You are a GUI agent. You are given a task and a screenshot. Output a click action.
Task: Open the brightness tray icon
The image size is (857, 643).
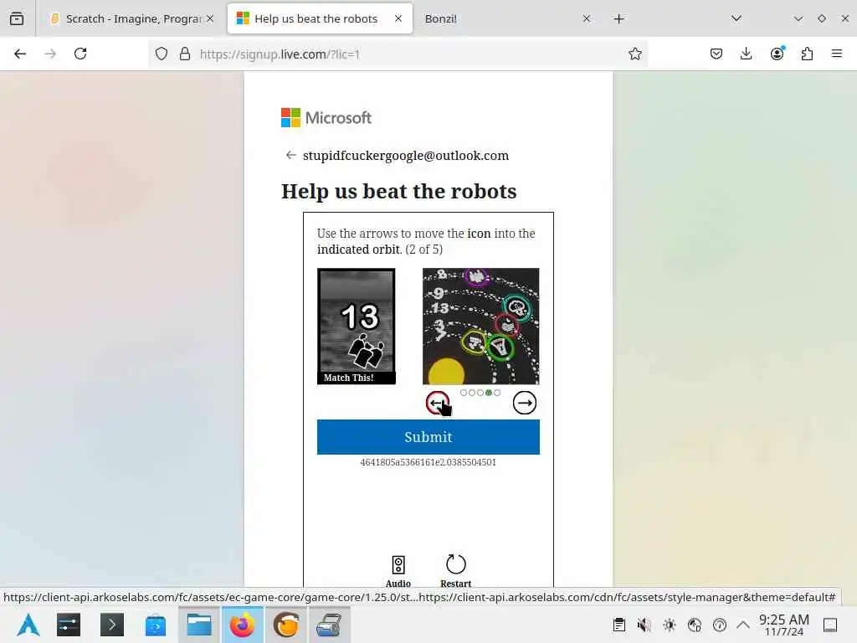click(669, 625)
